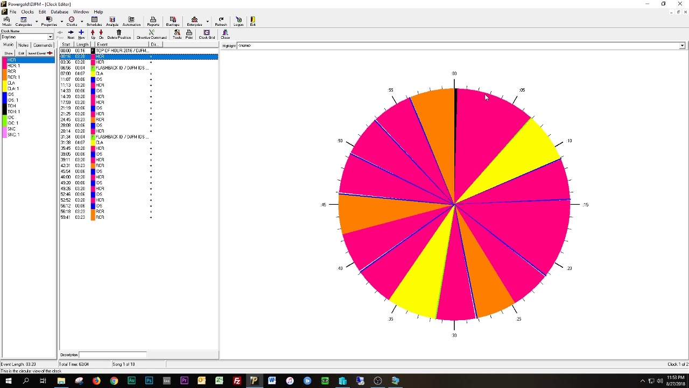Open the Backups toolbar icon
The width and height of the screenshot is (689, 388).
(173, 21)
